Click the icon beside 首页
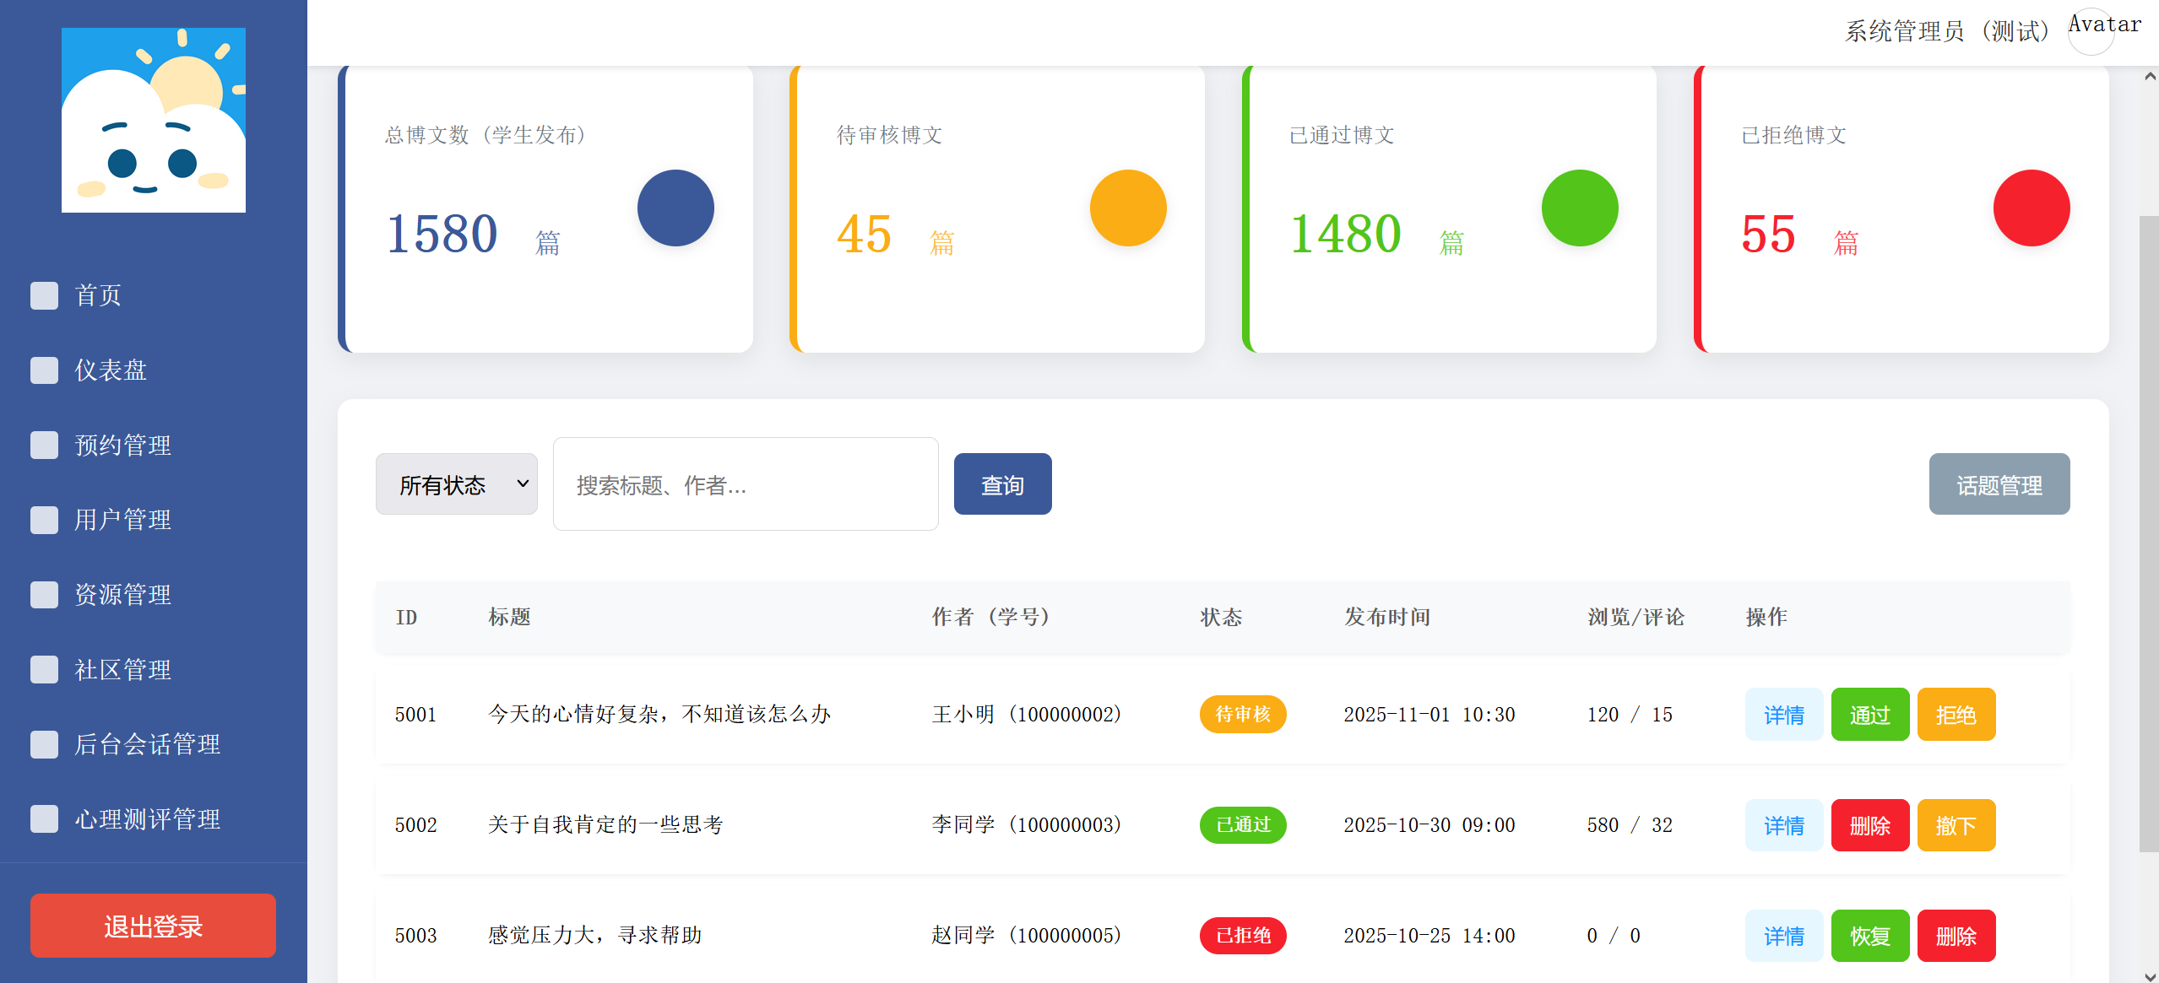This screenshot has height=983, width=2159. coord(44,295)
